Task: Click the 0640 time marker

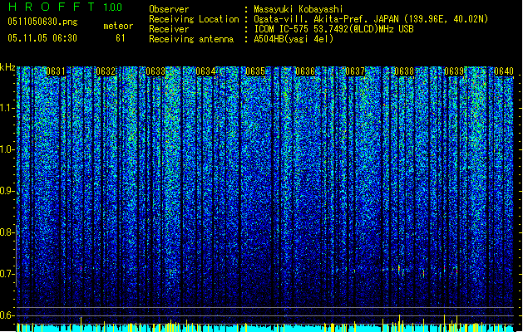Action: tap(504, 71)
